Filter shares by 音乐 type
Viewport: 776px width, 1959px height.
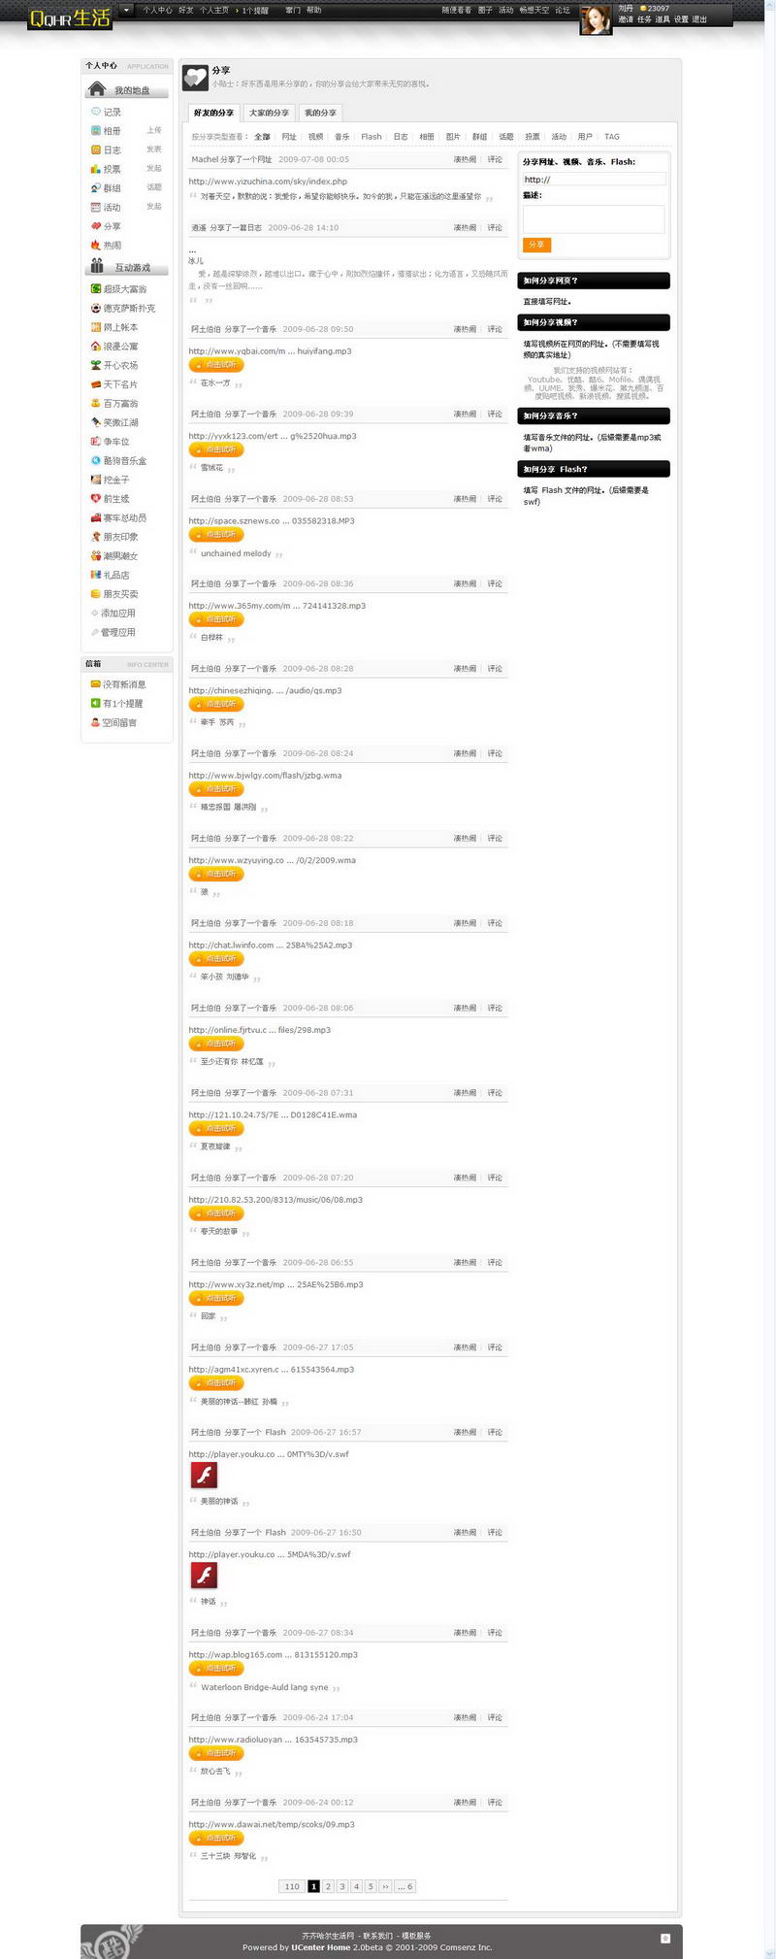341,137
